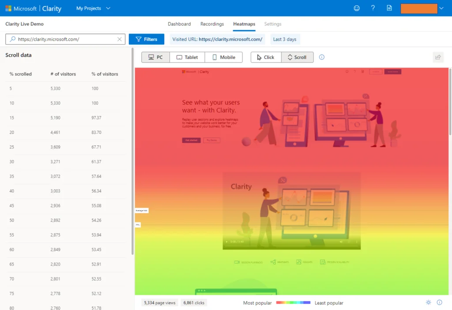Click the 6,861 clicks badge

click(x=194, y=303)
